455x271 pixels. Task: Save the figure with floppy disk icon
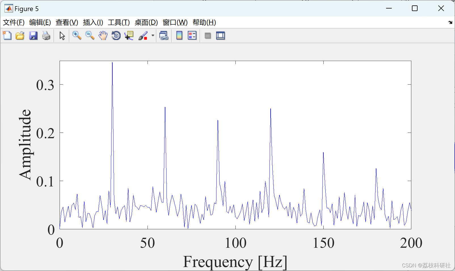[x=33, y=36]
